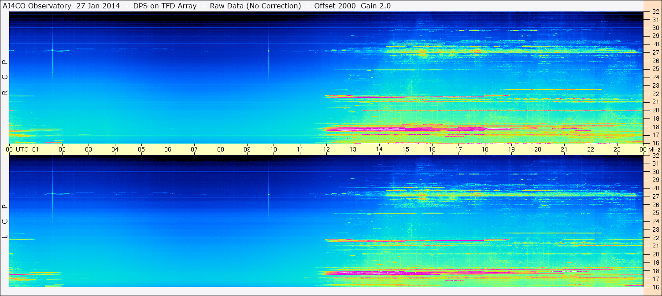Select the 14 hour mark on time axis

[x=379, y=149]
